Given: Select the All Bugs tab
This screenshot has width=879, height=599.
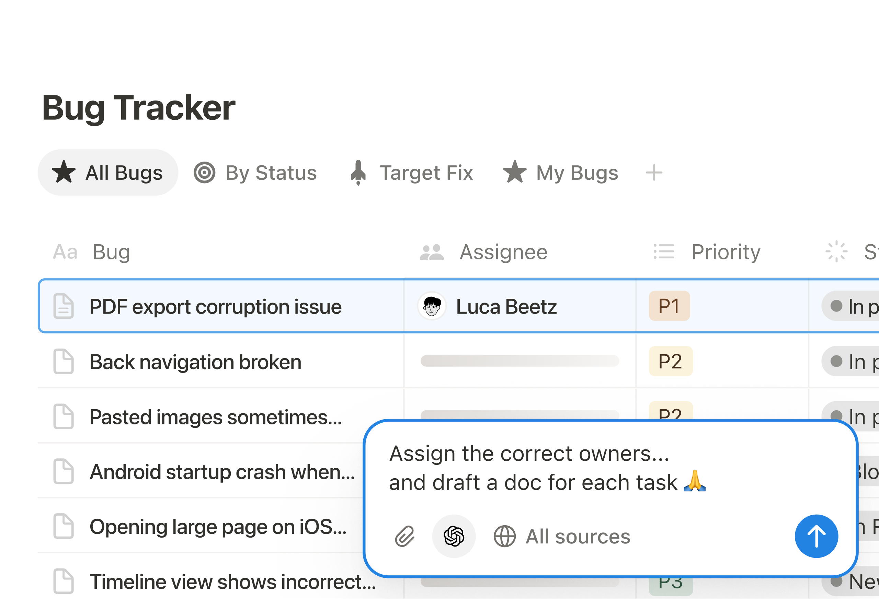Looking at the screenshot, I should point(108,173).
